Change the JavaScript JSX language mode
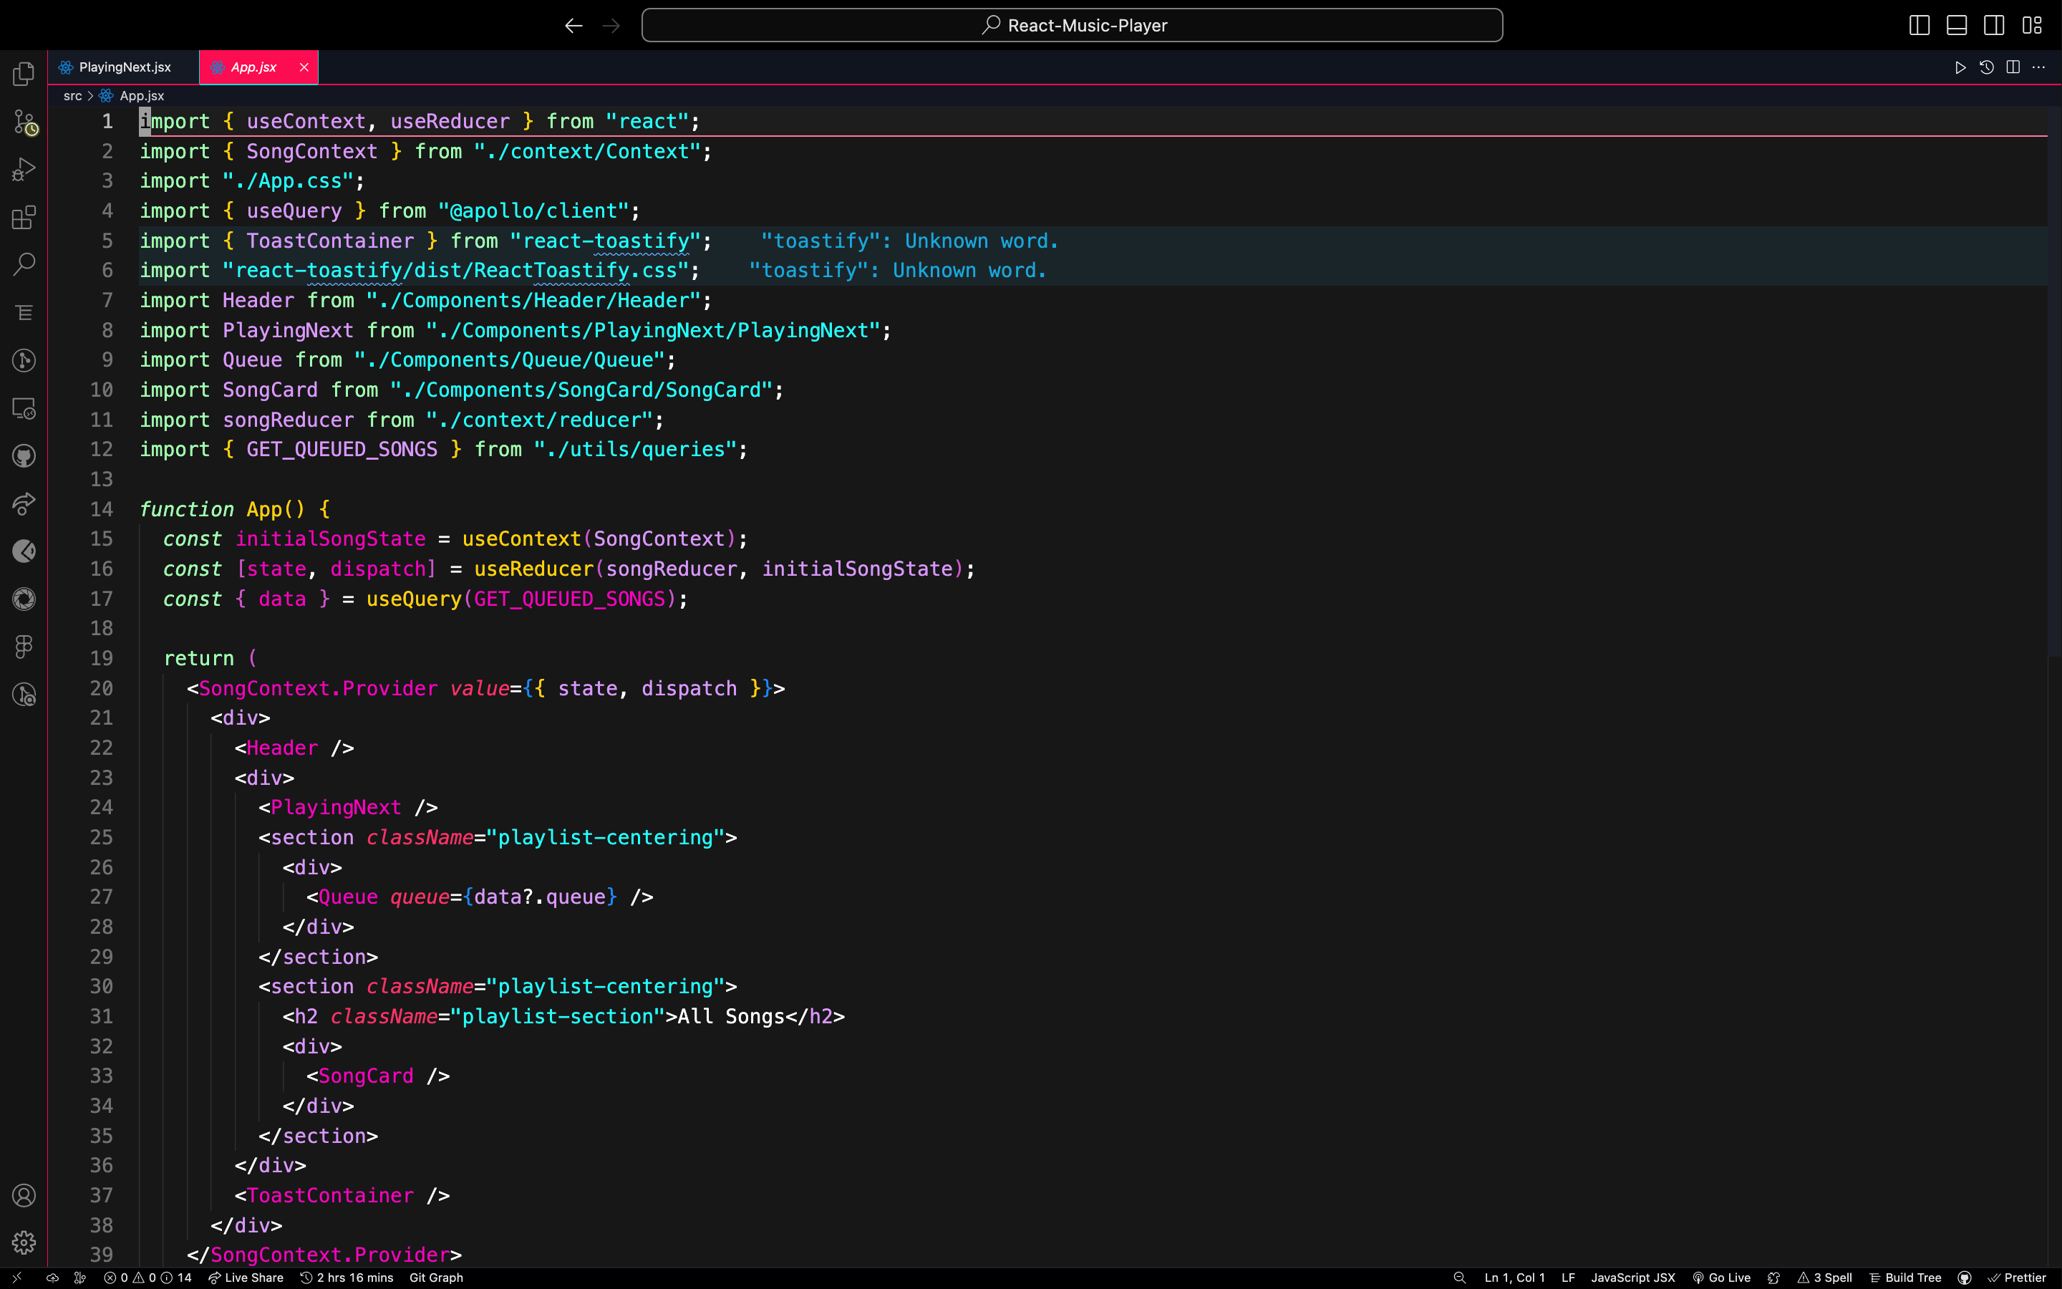Viewport: 2062px width, 1289px height. (1632, 1277)
